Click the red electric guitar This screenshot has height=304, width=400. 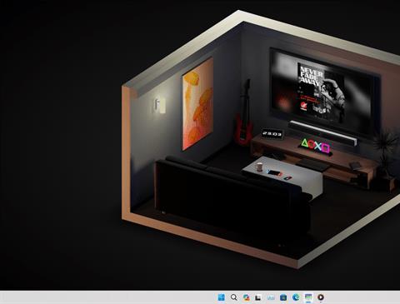point(244,114)
